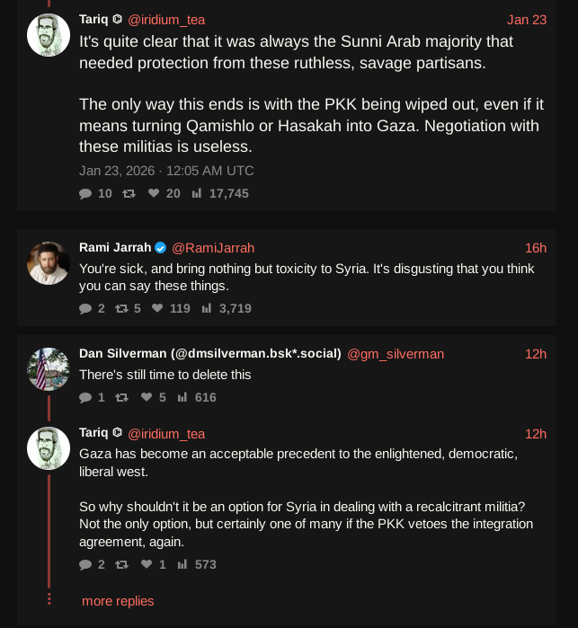Click Dan Silverman's avatar image

pyautogui.click(x=49, y=369)
